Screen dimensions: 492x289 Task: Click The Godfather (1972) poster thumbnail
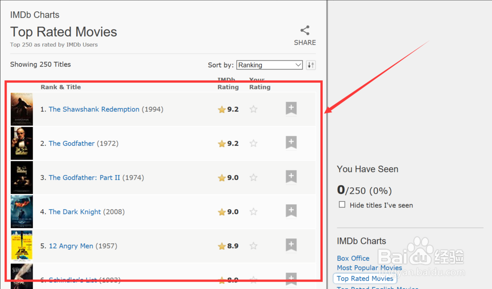pyautogui.click(x=22, y=143)
